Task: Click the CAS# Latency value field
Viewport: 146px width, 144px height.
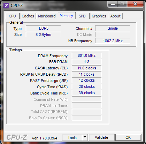Action: pyautogui.click(x=87, y=68)
